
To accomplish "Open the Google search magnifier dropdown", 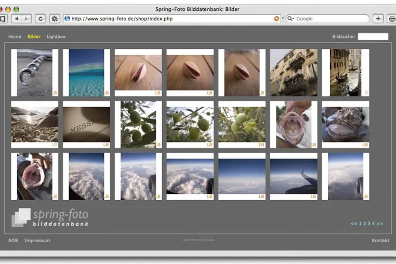I will click(x=291, y=18).
